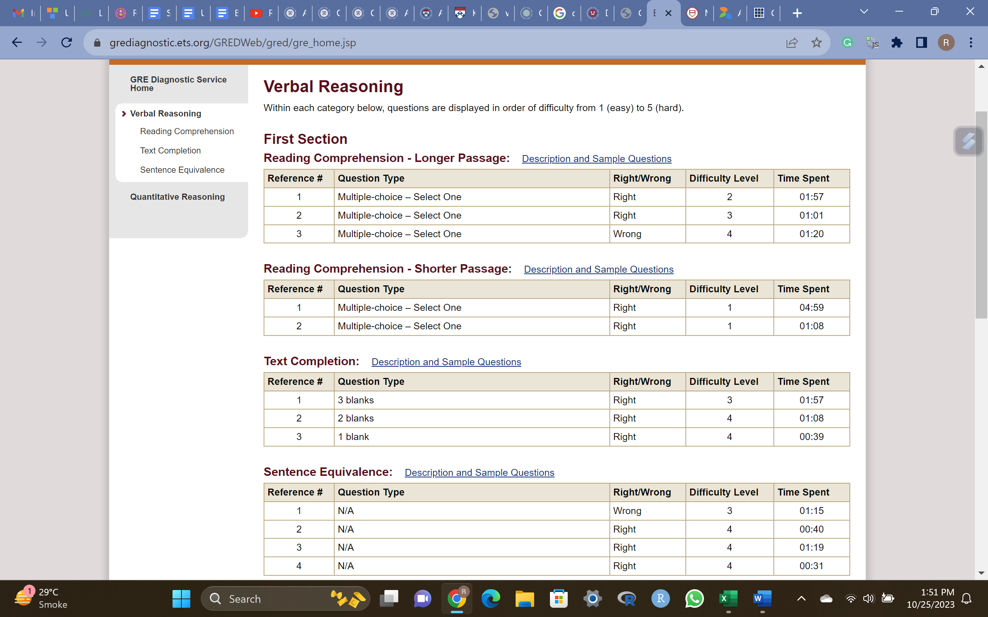Switch to the Gmail tab

pos(19,13)
